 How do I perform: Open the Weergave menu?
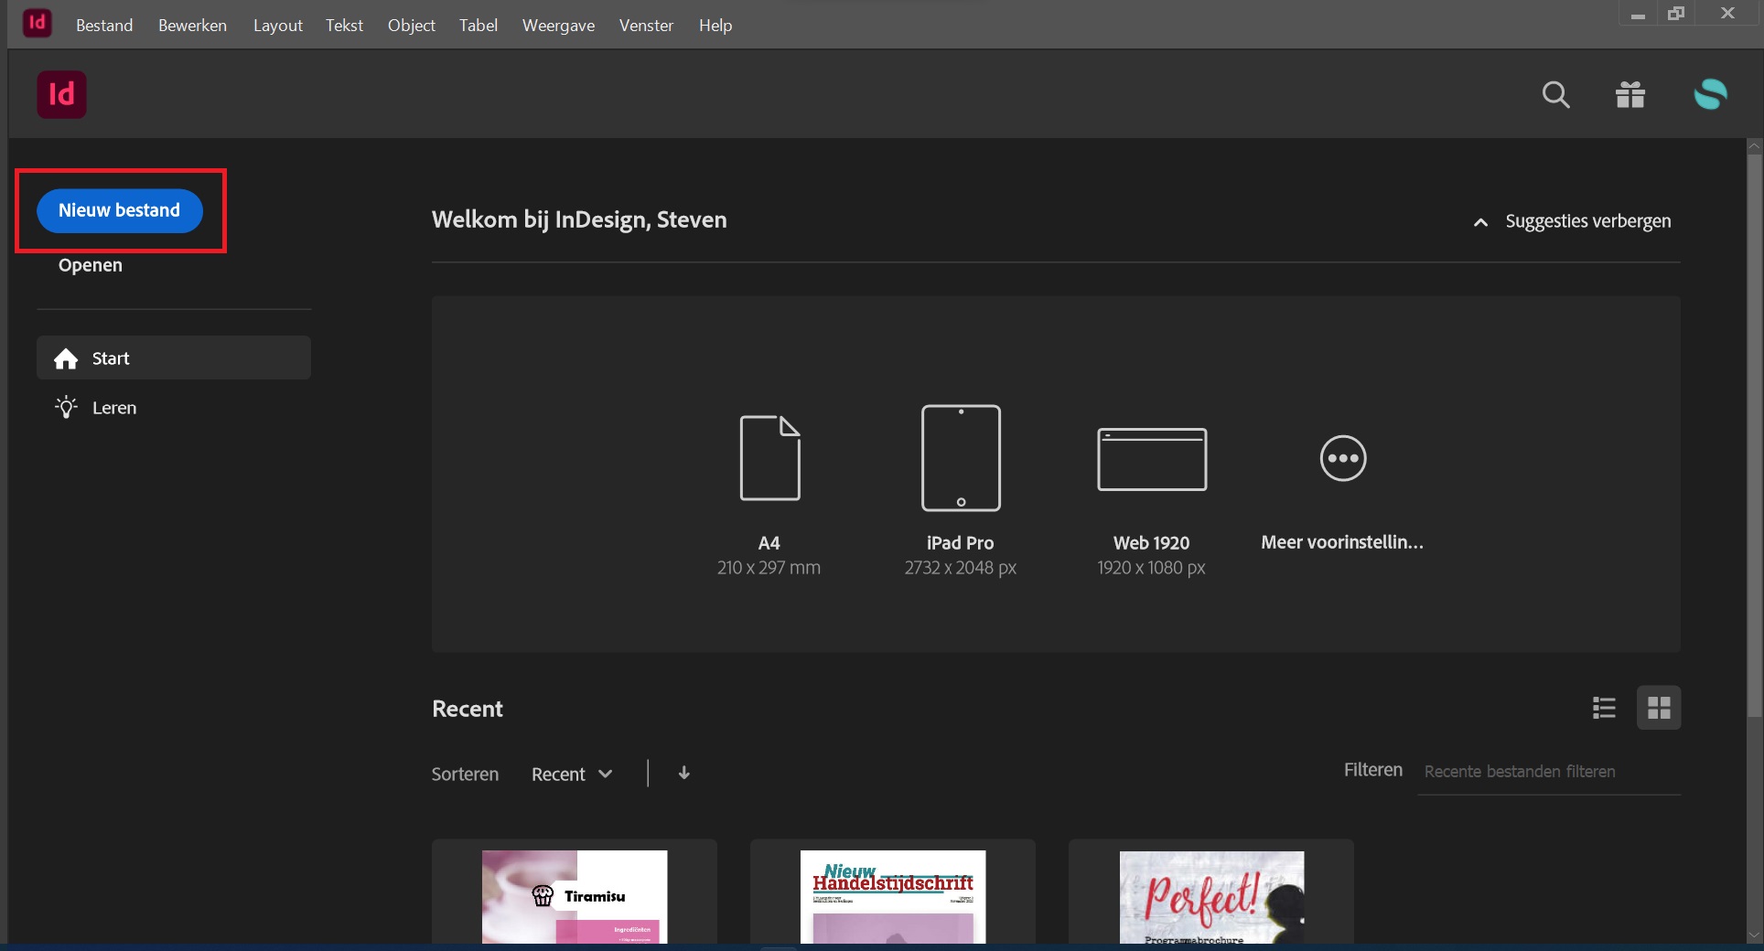point(558,25)
